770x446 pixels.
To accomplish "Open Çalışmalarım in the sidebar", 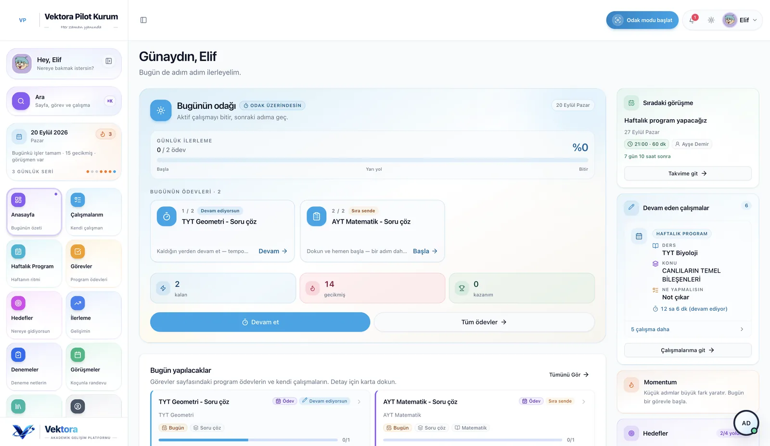I will [93, 212].
